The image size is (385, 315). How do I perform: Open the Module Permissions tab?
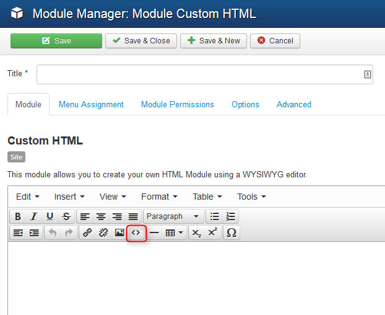pos(177,104)
